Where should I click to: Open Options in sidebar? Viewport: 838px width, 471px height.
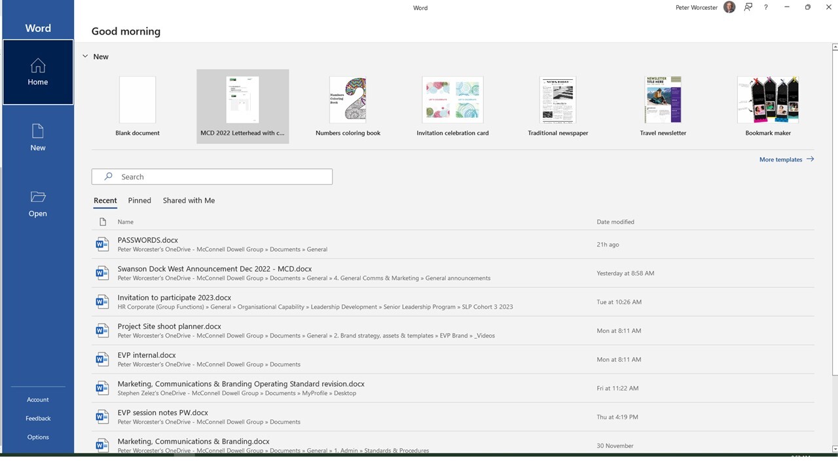click(x=38, y=437)
